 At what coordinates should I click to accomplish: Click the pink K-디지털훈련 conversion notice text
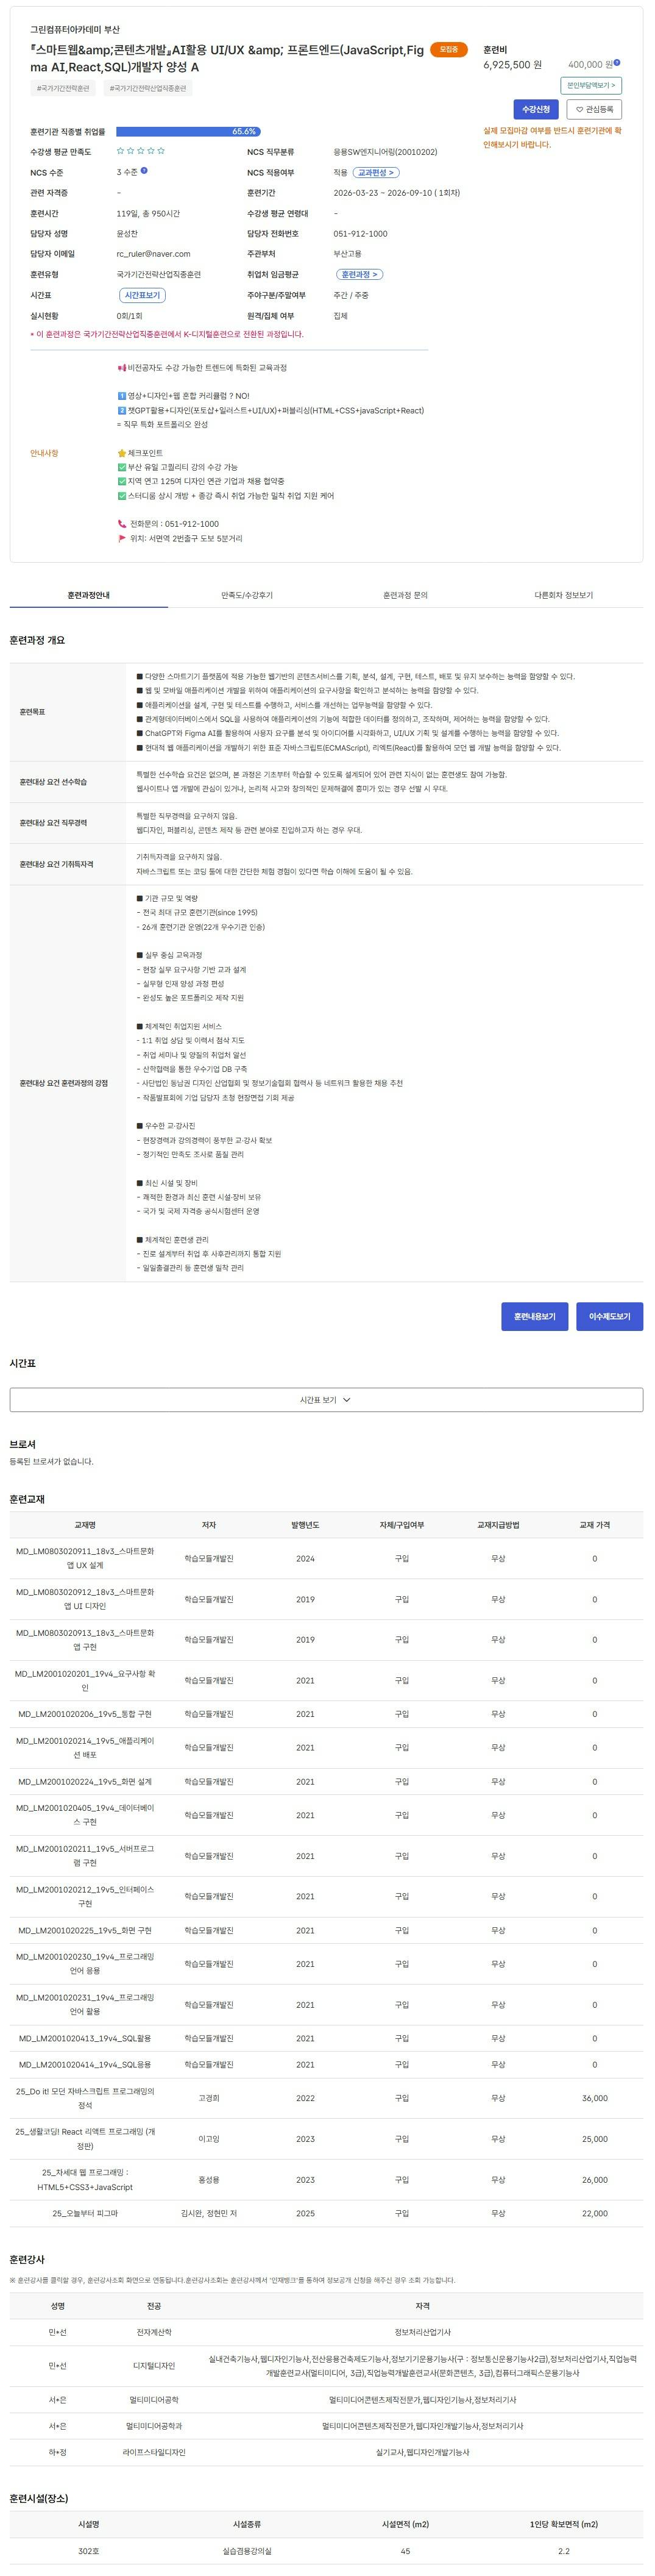167,334
